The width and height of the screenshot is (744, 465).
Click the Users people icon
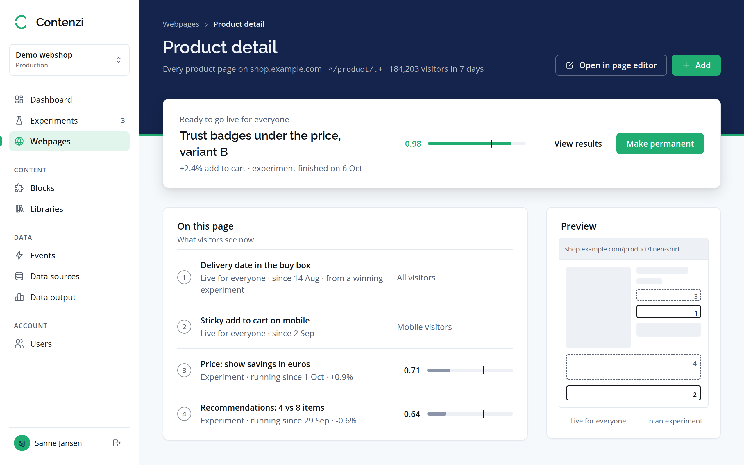(x=19, y=344)
